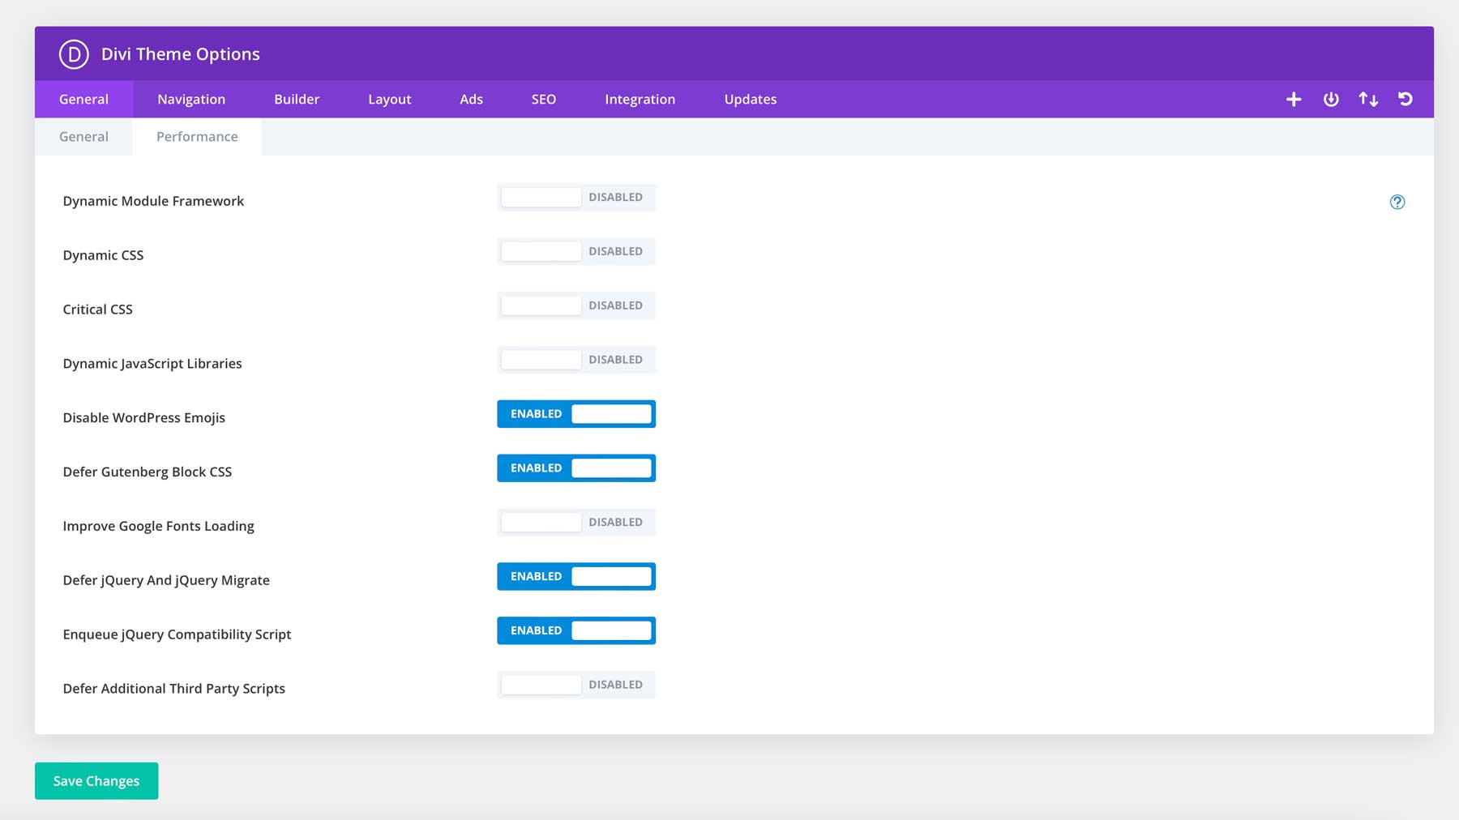Enable Improve Google Fonts Loading
Screen dimensions: 1459x820
[576, 522]
